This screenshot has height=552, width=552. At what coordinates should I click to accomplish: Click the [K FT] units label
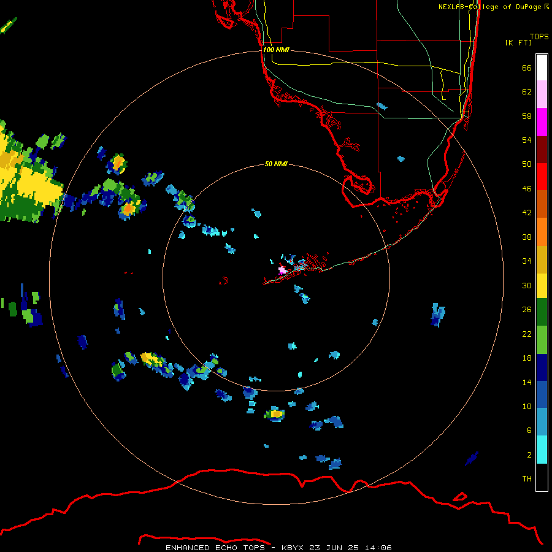click(x=518, y=42)
